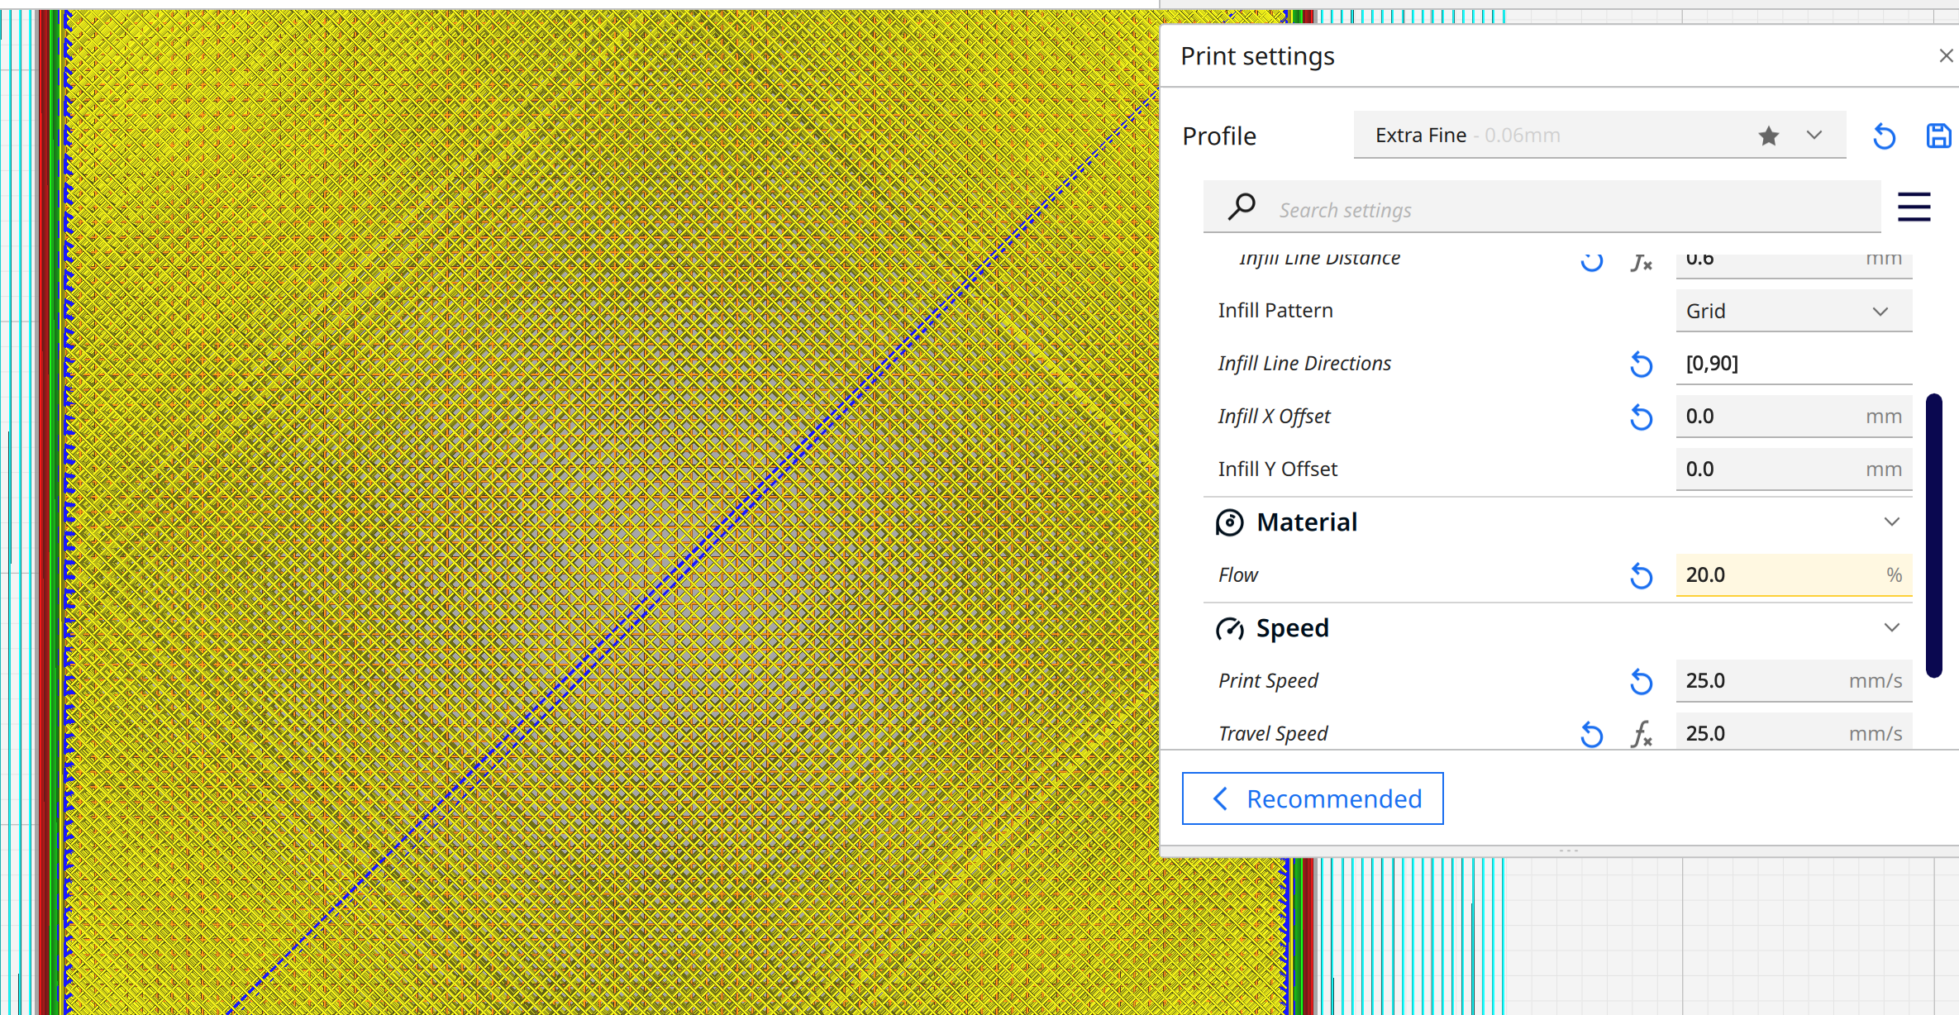Reset the Infill X Offset value
Viewport: 1959px width, 1015px height.
click(x=1642, y=417)
